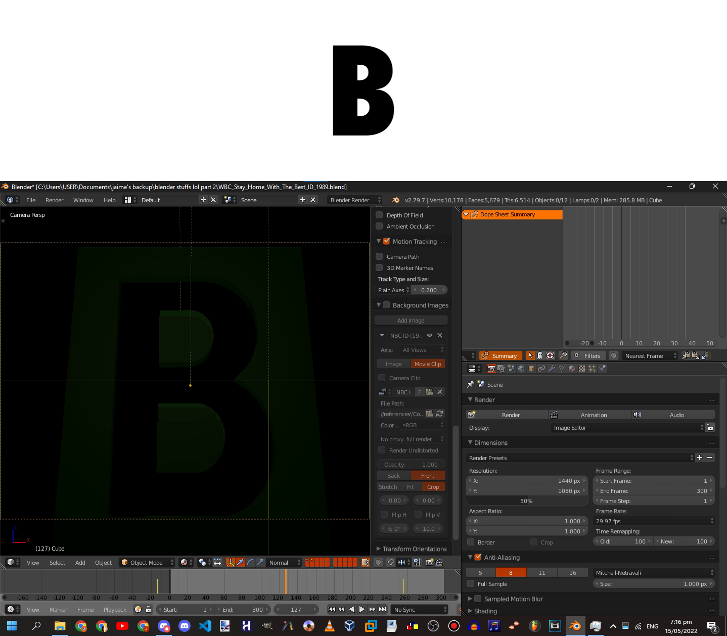Select the Movie Clip source button
This screenshot has height=636, width=727.
pos(428,364)
